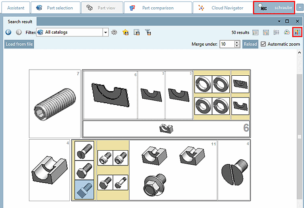Switch to details tree view icon
This screenshot has height=208, width=304.
(x=276, y=32)
